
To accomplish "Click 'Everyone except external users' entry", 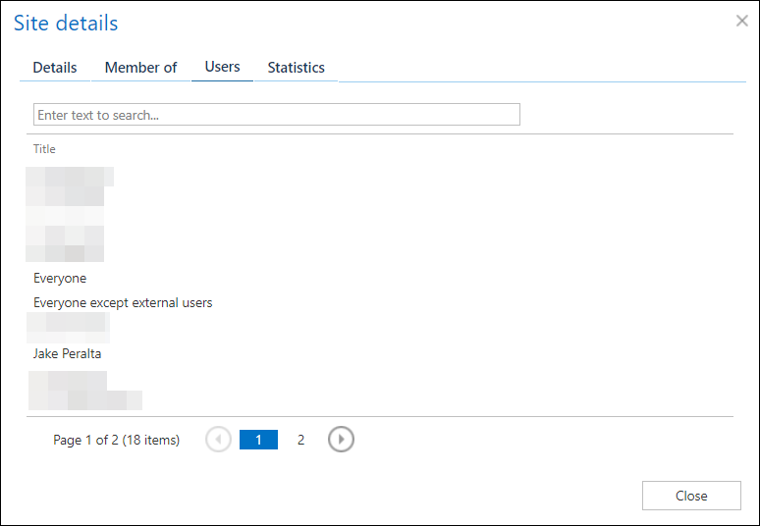I will pos(123,303).
